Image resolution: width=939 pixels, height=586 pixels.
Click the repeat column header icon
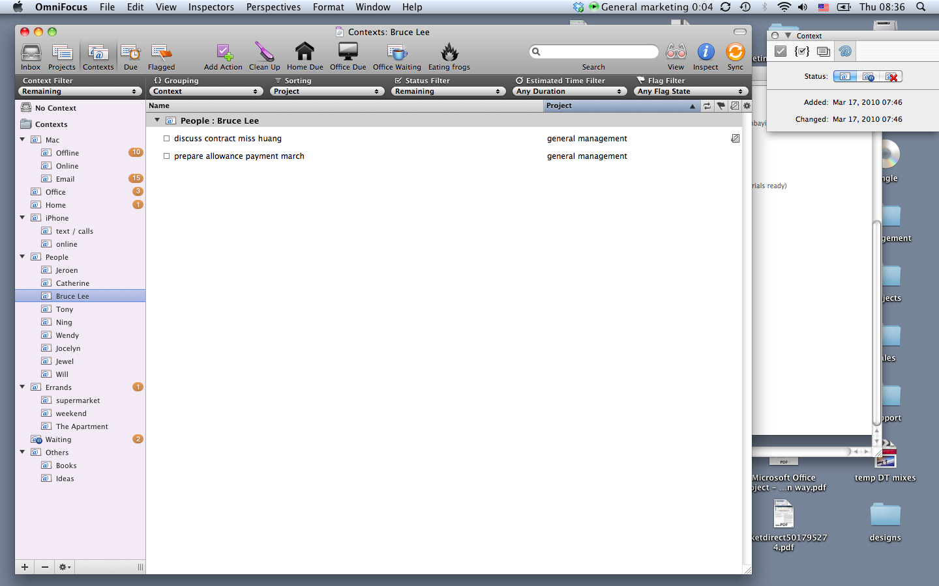tap(707, 105)
